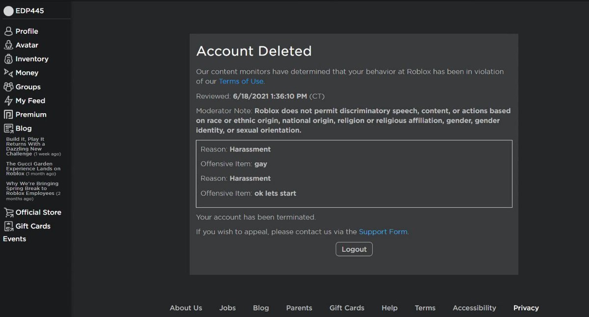Open About Us footer link
The image size is (589, 317).
186,308
